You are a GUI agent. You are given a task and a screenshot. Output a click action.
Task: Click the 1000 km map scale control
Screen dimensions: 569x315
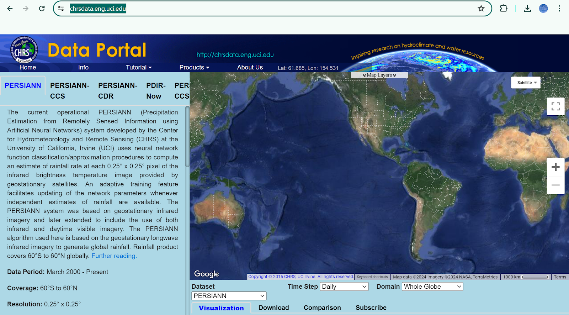[x=526, y=277]
